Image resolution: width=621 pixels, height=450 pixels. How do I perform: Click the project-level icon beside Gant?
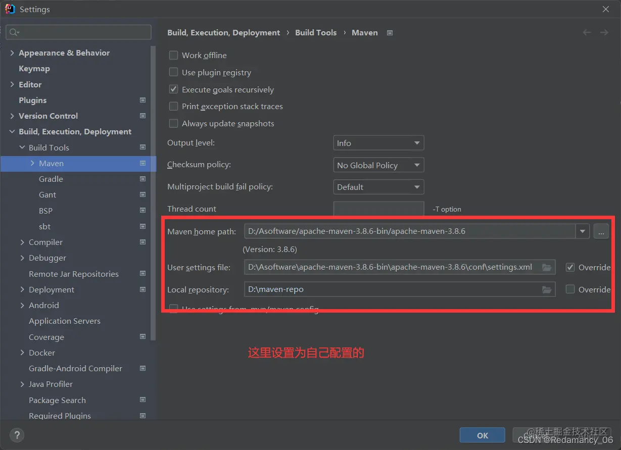[143, 194]
